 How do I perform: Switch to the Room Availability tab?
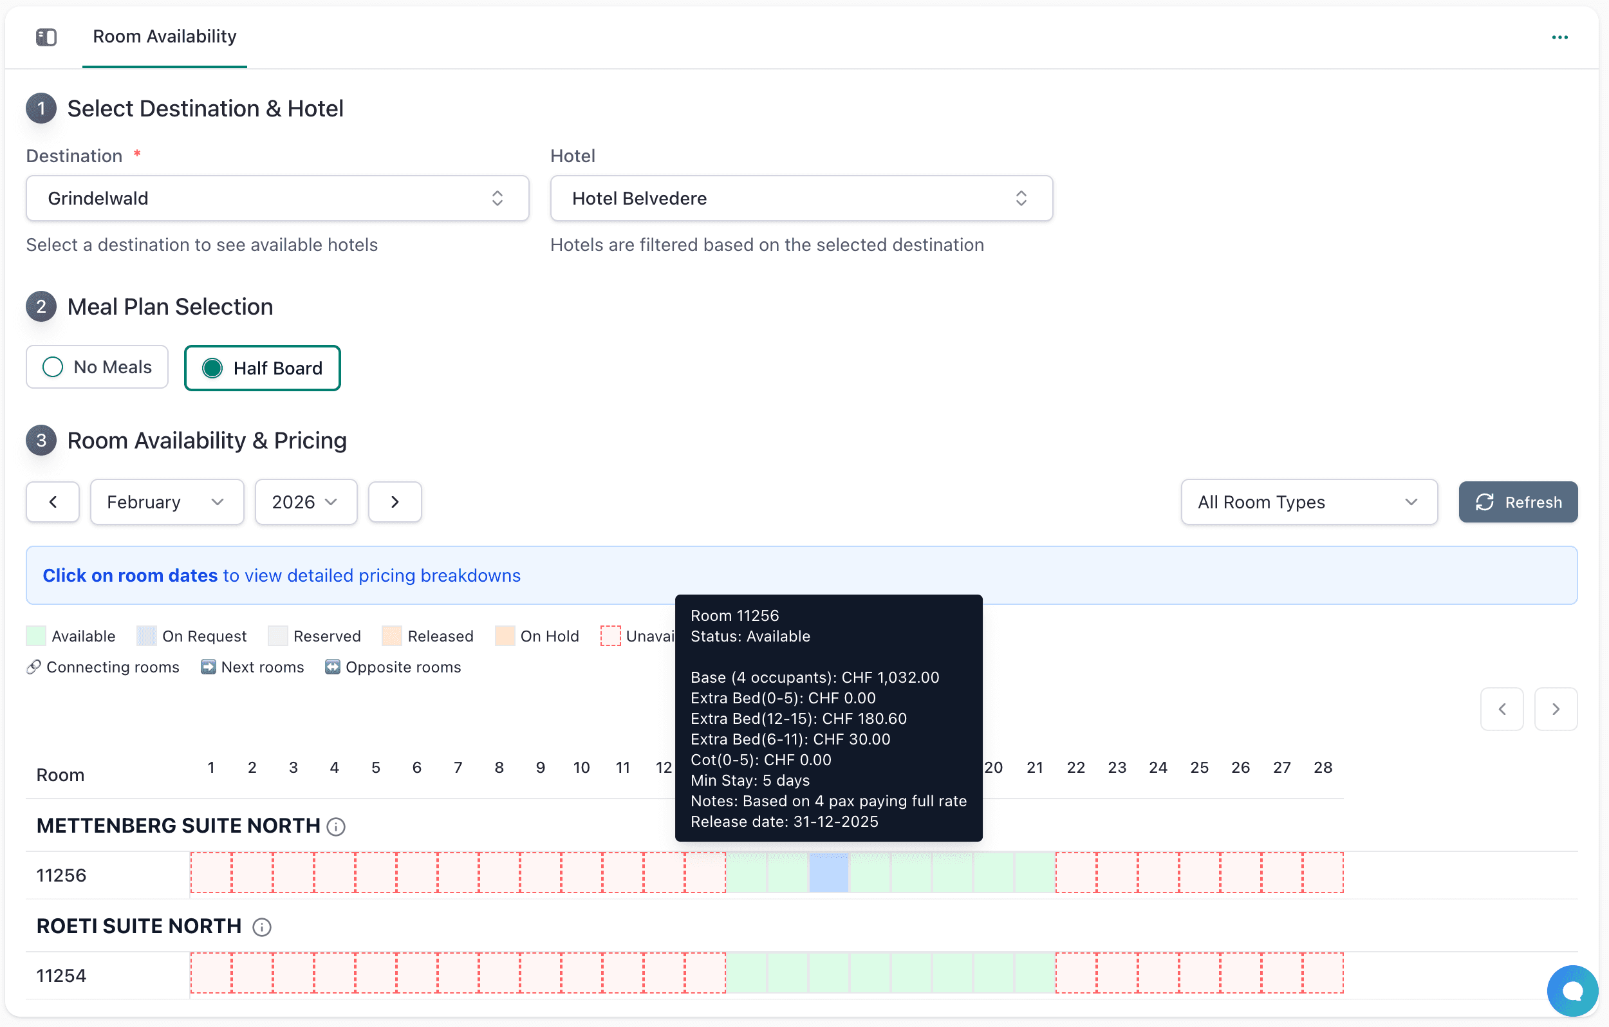pos(164,37)
